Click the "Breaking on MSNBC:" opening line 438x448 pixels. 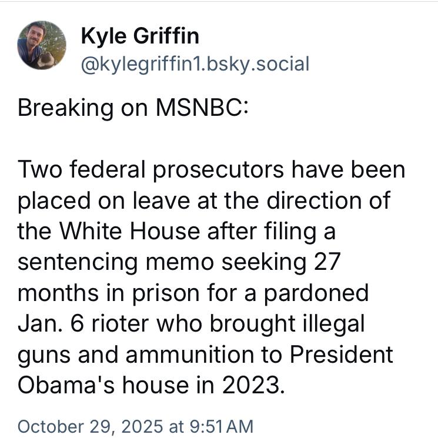point(133,109)
